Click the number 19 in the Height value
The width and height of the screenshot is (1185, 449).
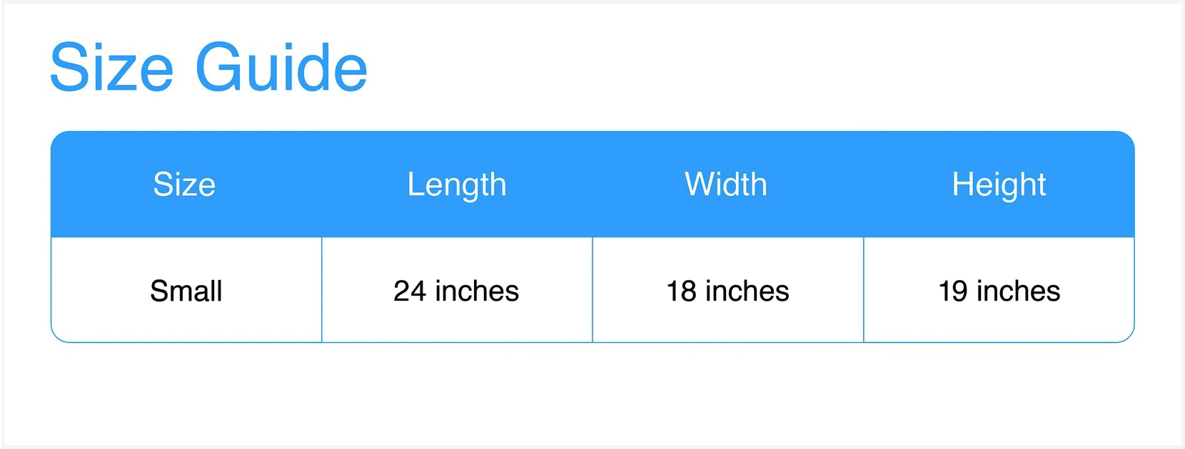pos(953,291)
